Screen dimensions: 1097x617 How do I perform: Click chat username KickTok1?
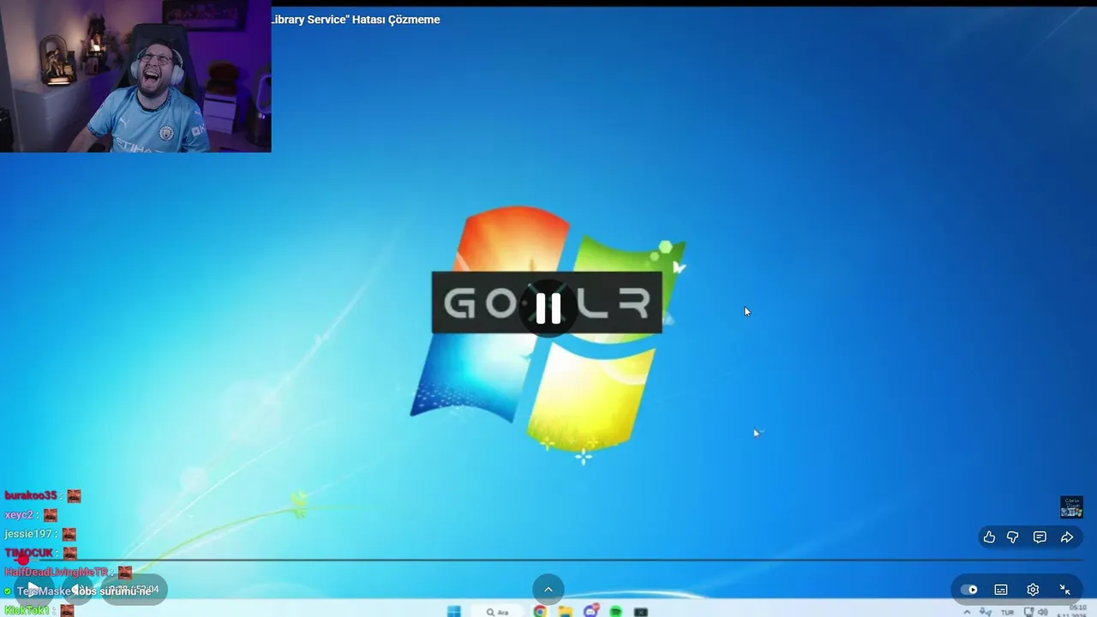(27, 610)
